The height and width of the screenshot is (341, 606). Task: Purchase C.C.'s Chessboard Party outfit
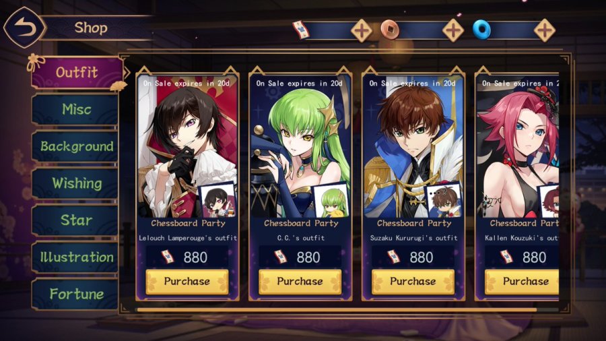(x=300, y=282)
